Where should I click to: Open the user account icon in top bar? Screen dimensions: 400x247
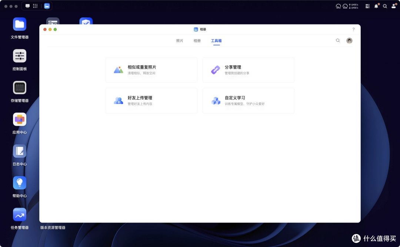(x=394, y=6)
